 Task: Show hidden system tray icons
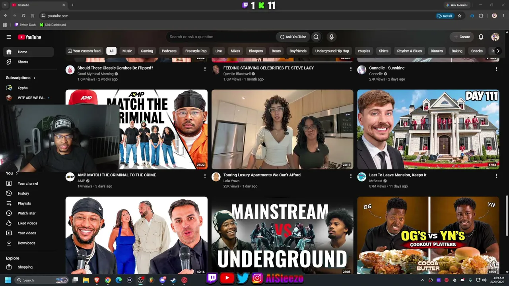(x=422, y=280)
